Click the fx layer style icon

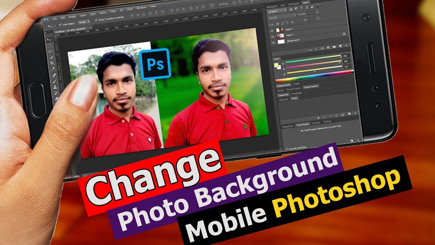coord(316,49)
